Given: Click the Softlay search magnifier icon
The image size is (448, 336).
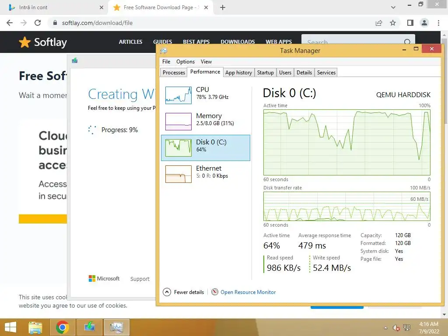Looking at the screenshot, I should point(407,42).
